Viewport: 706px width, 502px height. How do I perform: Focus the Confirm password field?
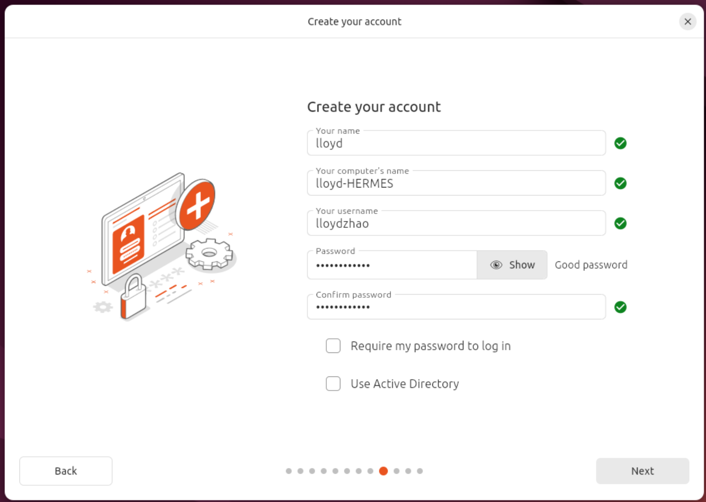456,307
